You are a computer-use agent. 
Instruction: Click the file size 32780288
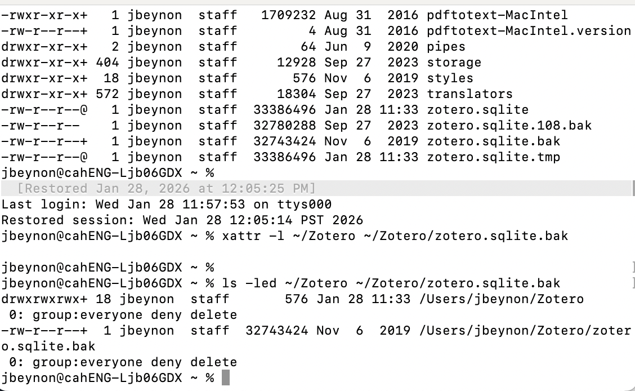284,126
